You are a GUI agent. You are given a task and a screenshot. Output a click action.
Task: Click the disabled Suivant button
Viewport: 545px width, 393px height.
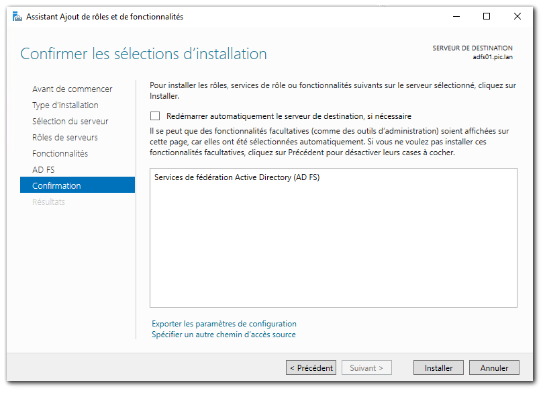(x=366, y=367)
